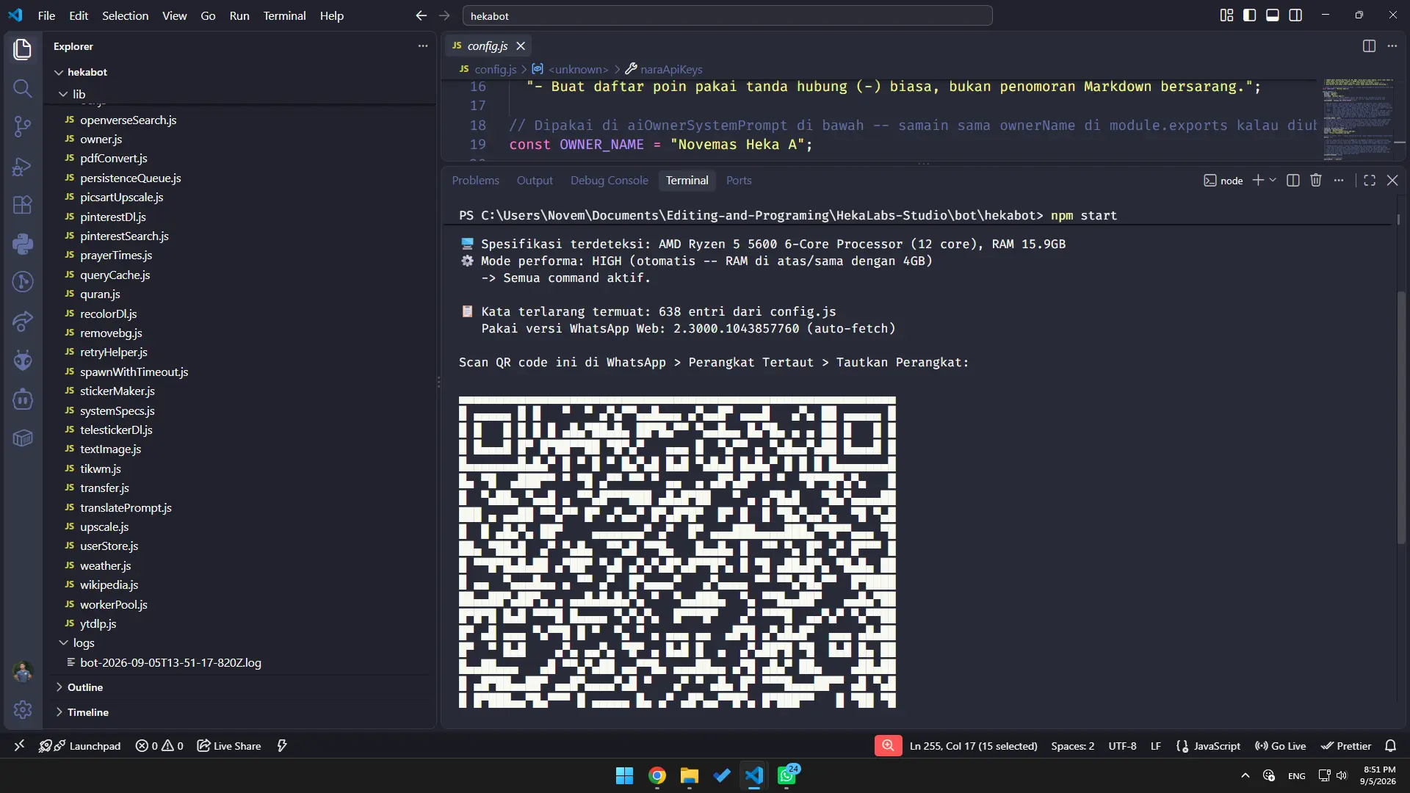The width and height of the screenshot is (1410, 793).
Task: Open WhatsApp from taskbar
Action: coord(787,775)
